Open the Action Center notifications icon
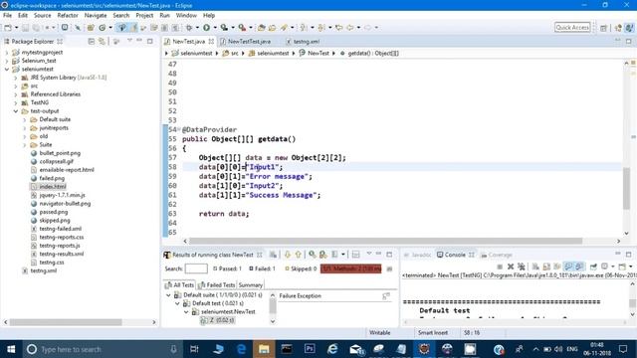The image size is (637, 358). pos(623,349)
